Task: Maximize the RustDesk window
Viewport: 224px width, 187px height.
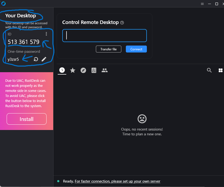Action: tap(217, 4)
